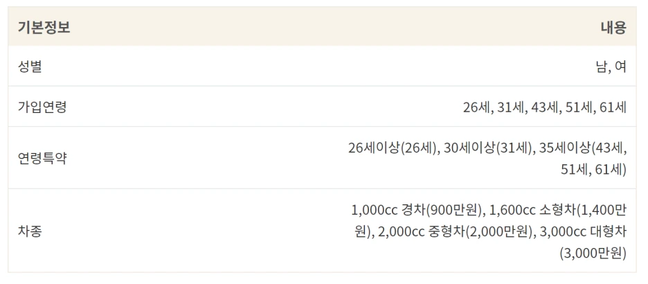Screen dimensions: 648x284
Task: Click the 여 value in 성별 row
Action: coord(621,66)
